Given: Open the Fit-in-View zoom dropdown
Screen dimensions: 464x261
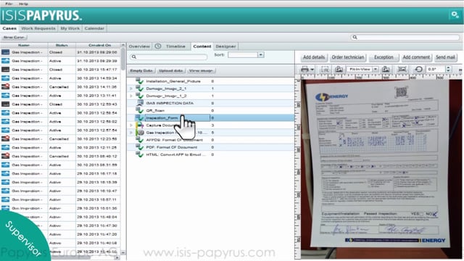Looking at the screenshot, I should pyautogui.click(x=376, y=70).
